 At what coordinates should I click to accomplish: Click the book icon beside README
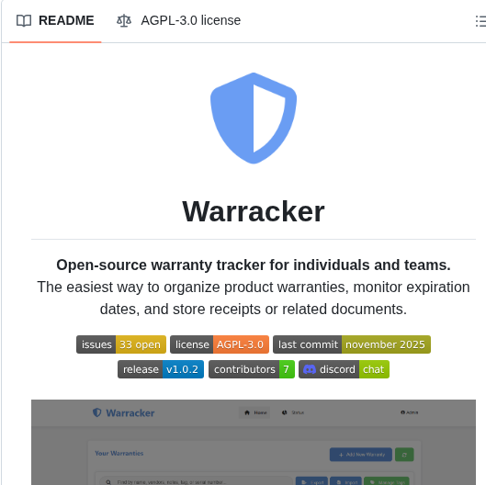coord(24,21)
